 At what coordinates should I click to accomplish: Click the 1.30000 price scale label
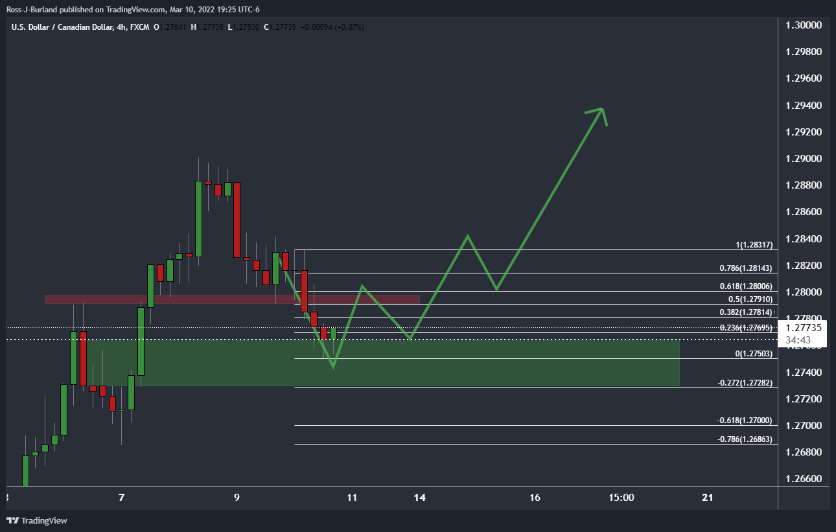tap(804, 25)
